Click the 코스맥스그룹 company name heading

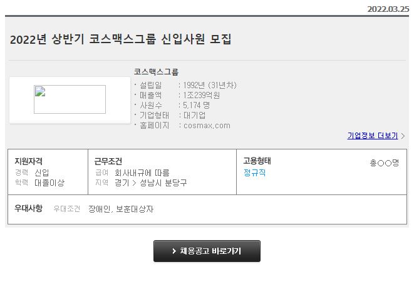pyautogui.click(x=156, y=72)
